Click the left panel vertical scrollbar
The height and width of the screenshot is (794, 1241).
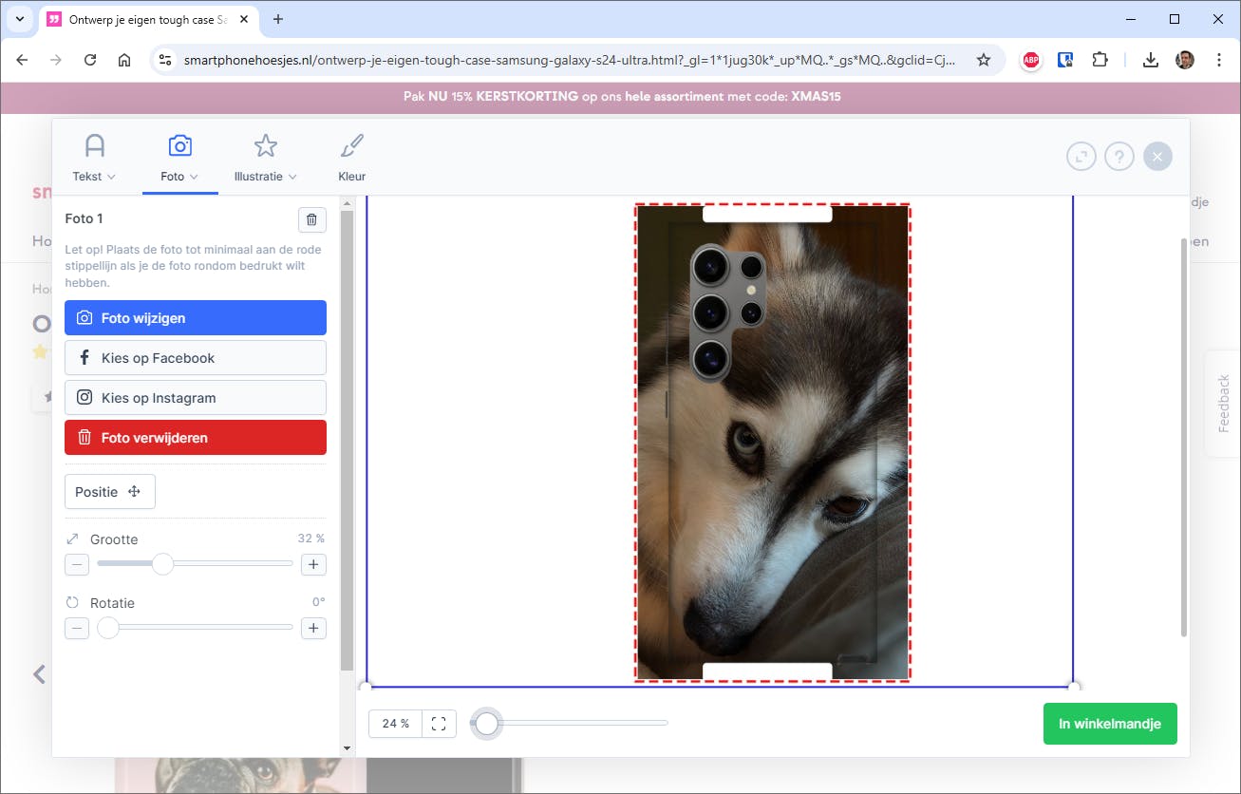347,440
